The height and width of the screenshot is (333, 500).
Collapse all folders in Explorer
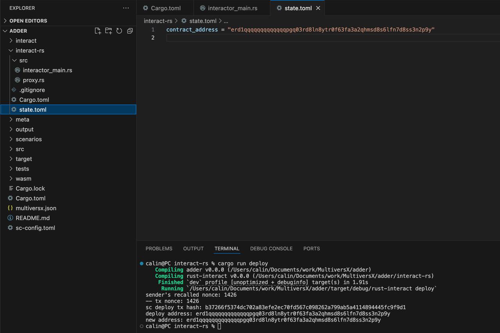click(x=130, y=31)
